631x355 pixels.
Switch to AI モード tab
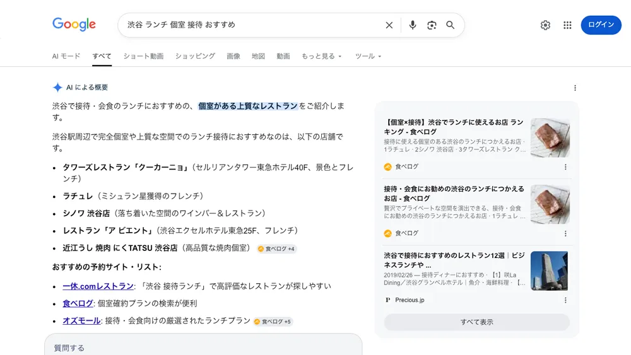[x=66, y=56]
